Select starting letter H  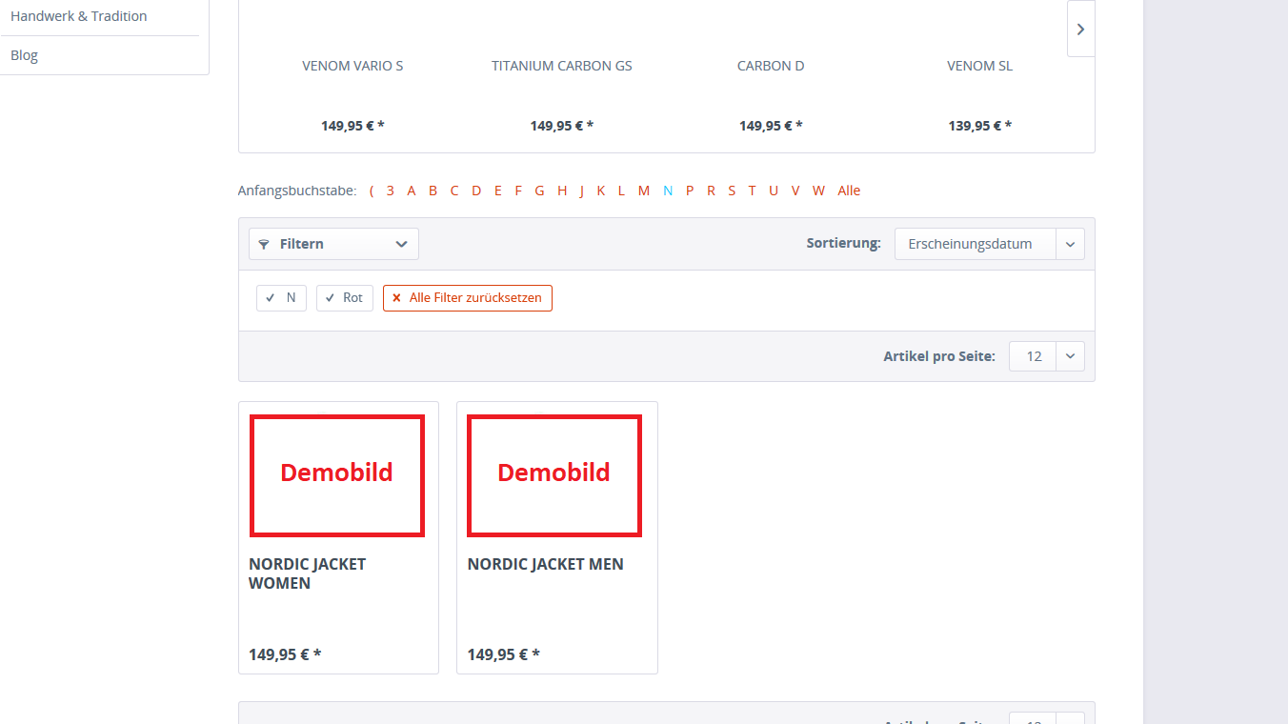(562, 191)
